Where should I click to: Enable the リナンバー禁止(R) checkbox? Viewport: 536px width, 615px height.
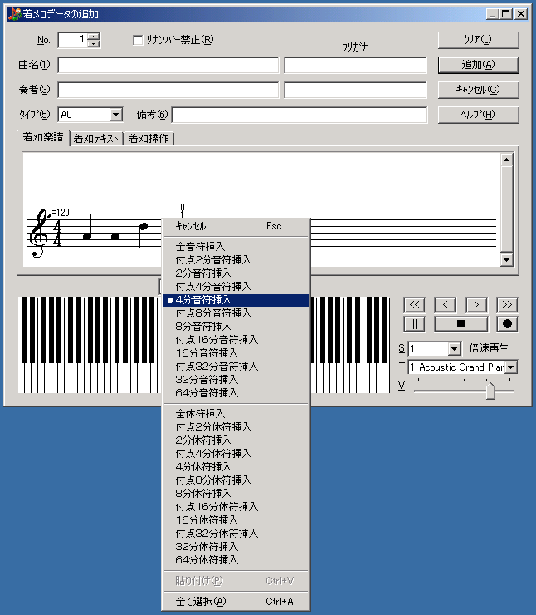coord(138,40)
